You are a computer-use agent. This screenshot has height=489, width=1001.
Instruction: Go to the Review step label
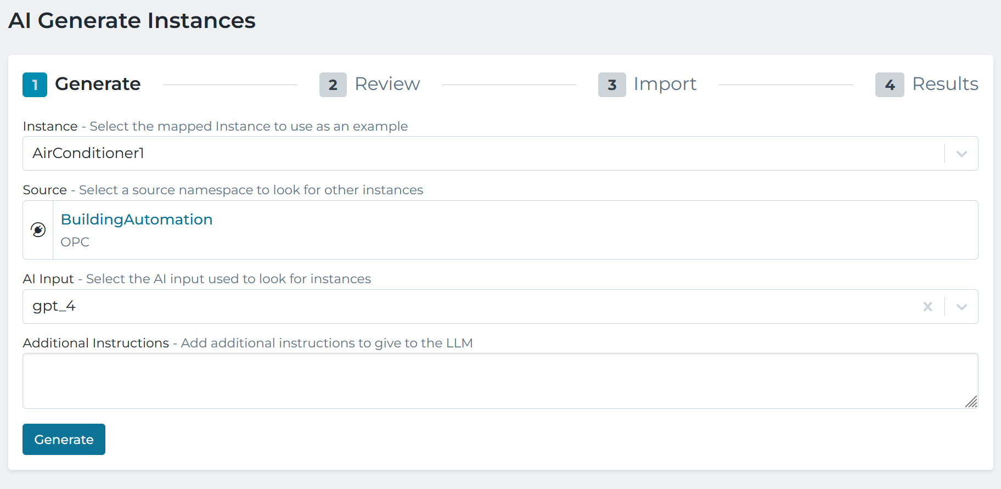click(x=387, y=84)
